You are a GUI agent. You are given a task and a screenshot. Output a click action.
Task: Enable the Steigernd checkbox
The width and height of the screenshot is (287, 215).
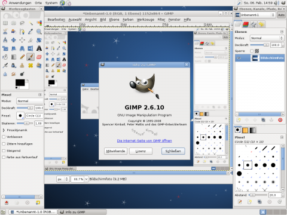tap(4, 150)
